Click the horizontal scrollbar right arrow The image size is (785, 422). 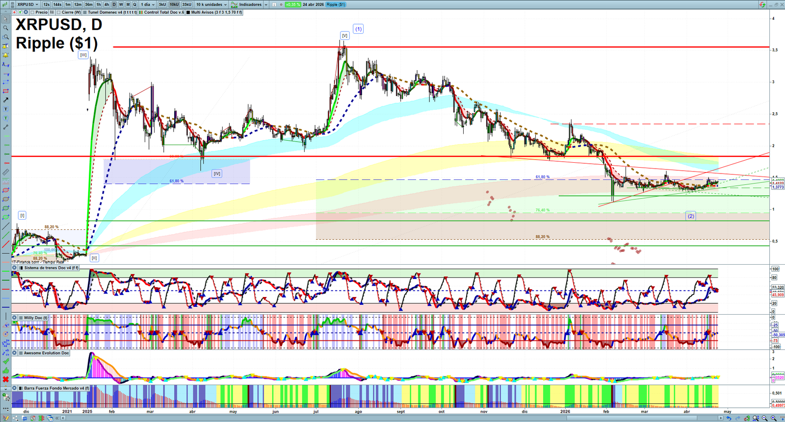coord(721,418)
